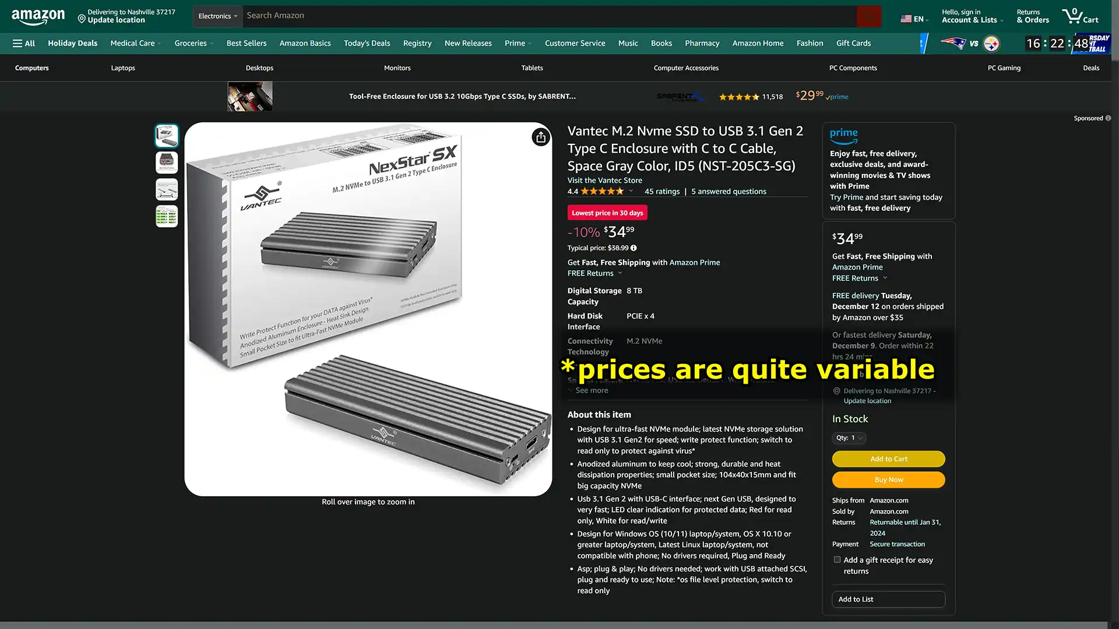Click the Amazon logo
This screenshot has width=1119, height=629.
tap(38, 16)
